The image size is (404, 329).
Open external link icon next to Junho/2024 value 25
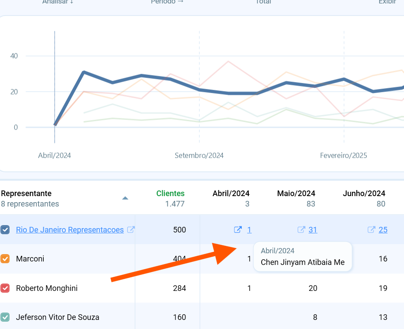[x=371, y=229]
